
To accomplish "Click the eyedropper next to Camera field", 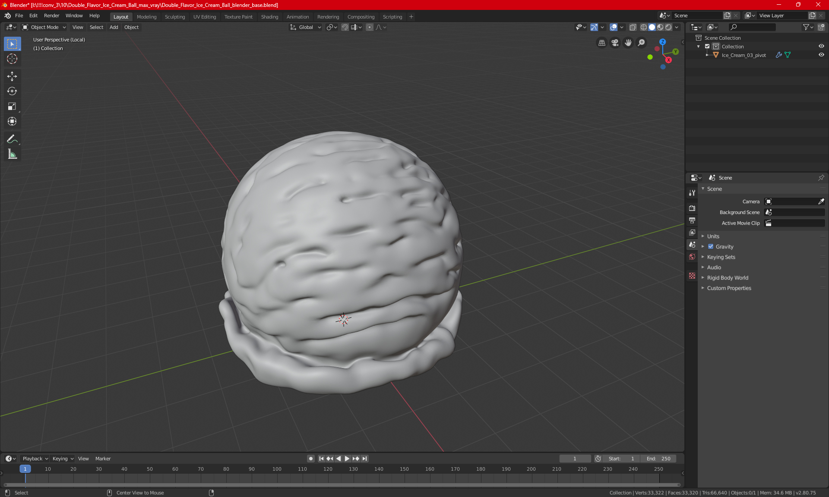I will [821, 201].
